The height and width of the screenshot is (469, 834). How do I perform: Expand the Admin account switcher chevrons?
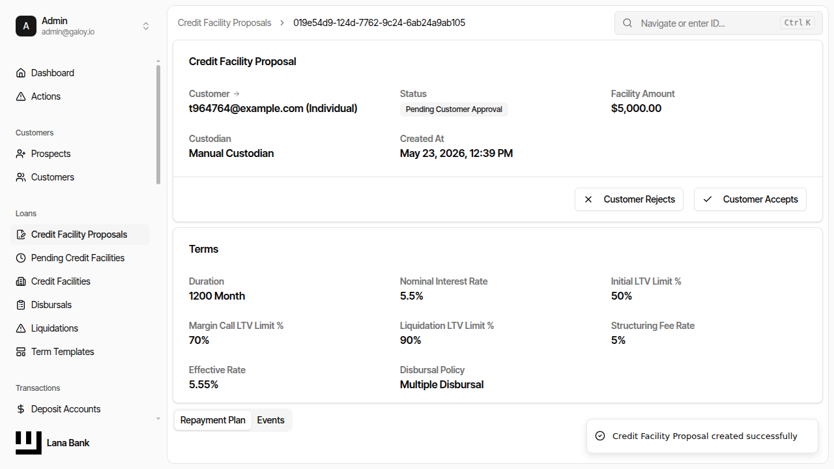point(146,26)
